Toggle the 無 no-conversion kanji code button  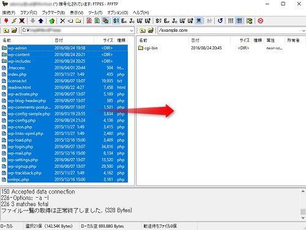point(199,21)
